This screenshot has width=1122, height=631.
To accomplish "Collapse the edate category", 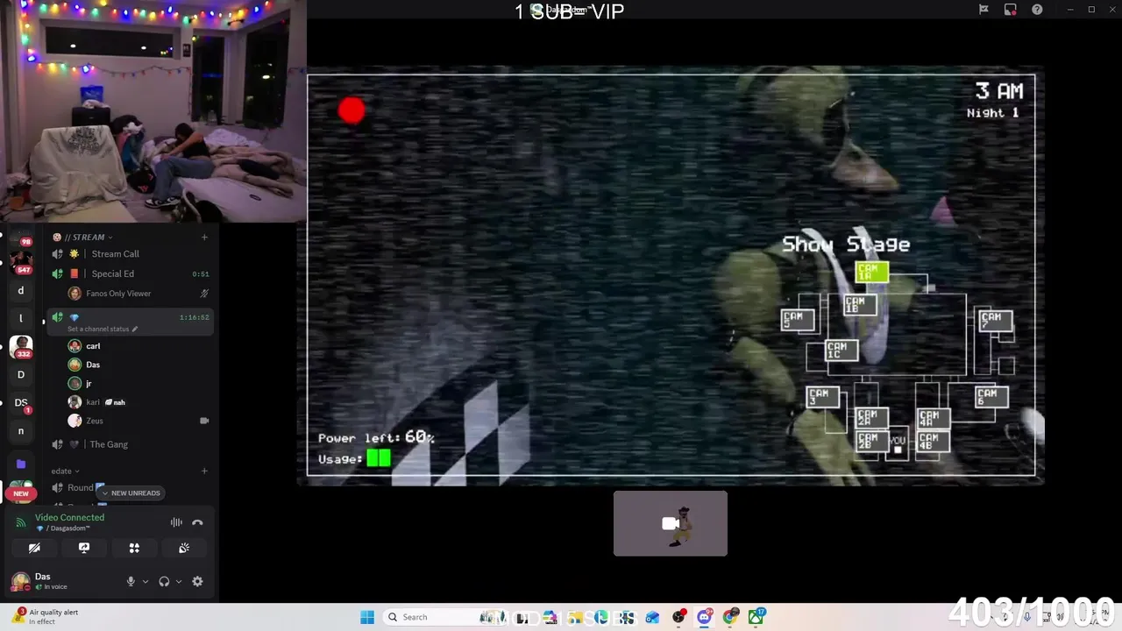I will tap(65, 471).
